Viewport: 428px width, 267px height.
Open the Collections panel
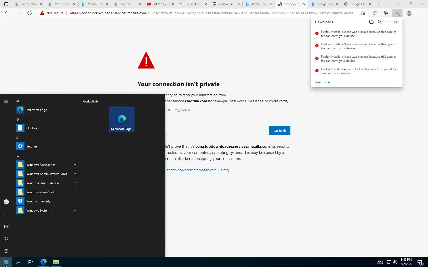pyautogui.click(x=386, y=13)
